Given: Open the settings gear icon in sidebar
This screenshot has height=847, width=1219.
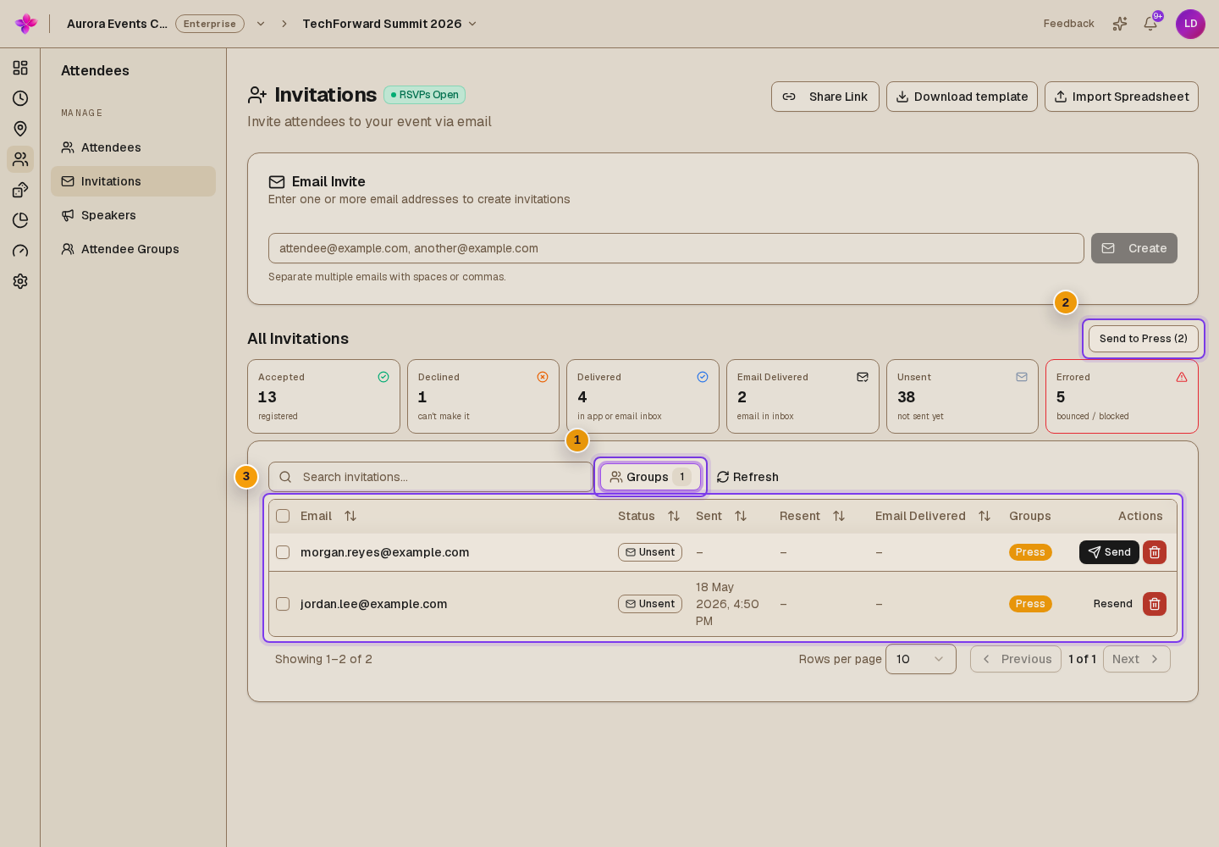Looking at the screenshot, I should (20, 281).
